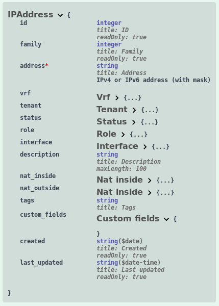Select the role property name
The height and width of the screenshot is (306, 219).
27,130
